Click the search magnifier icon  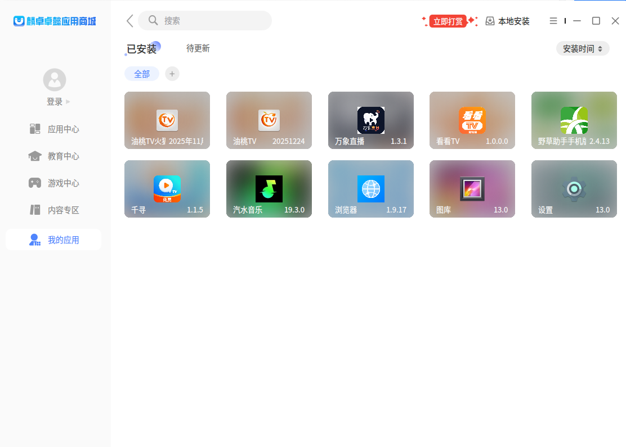tap(153, 20)
